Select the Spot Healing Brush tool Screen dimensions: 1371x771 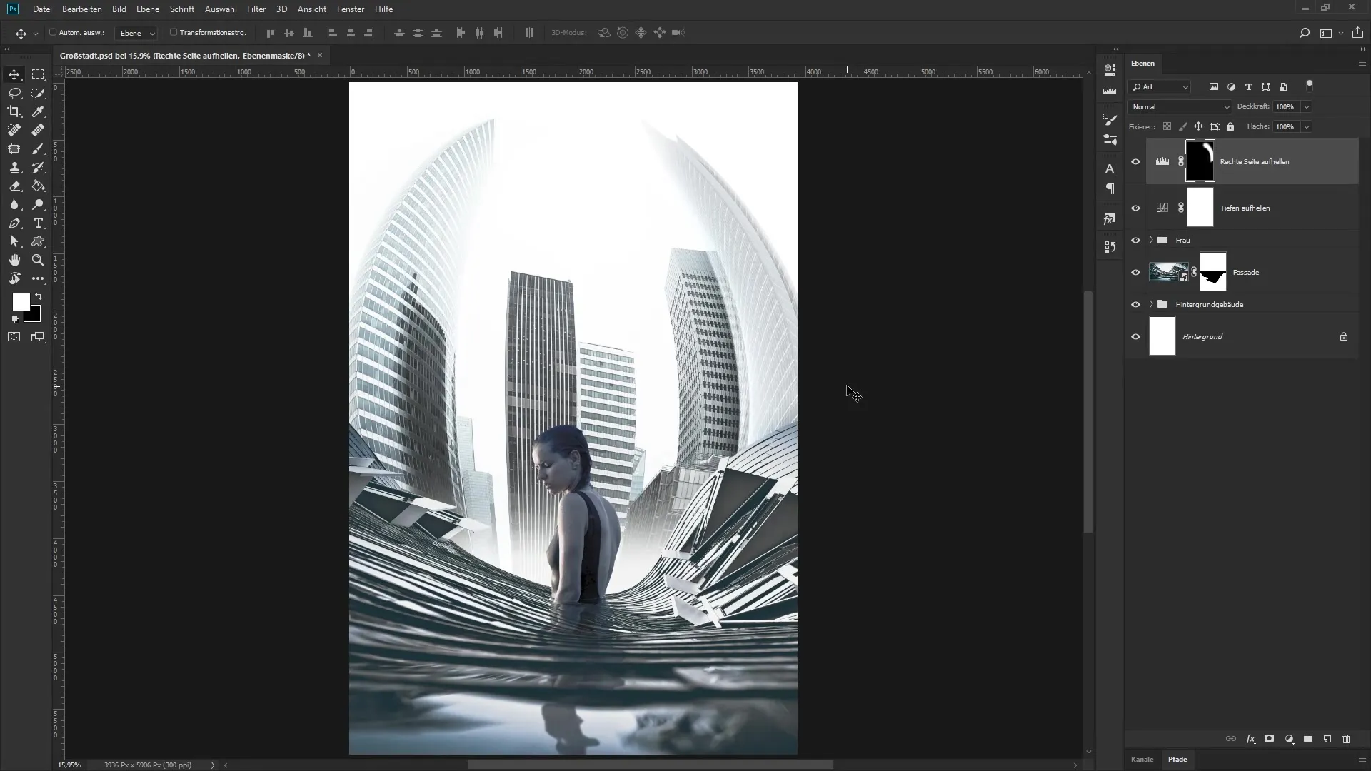tap(14, 130)
